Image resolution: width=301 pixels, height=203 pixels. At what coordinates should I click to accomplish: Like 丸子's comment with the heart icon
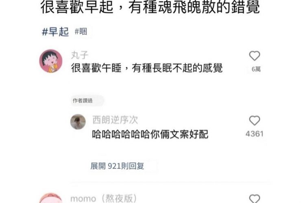(255, 56)
